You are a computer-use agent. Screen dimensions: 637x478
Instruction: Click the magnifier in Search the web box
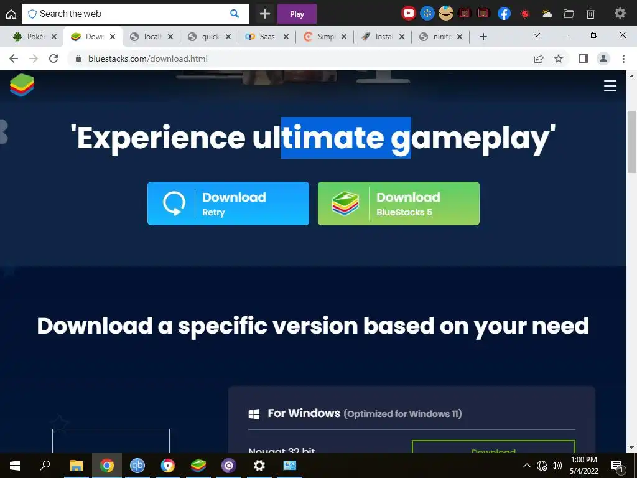click(235, 14)
